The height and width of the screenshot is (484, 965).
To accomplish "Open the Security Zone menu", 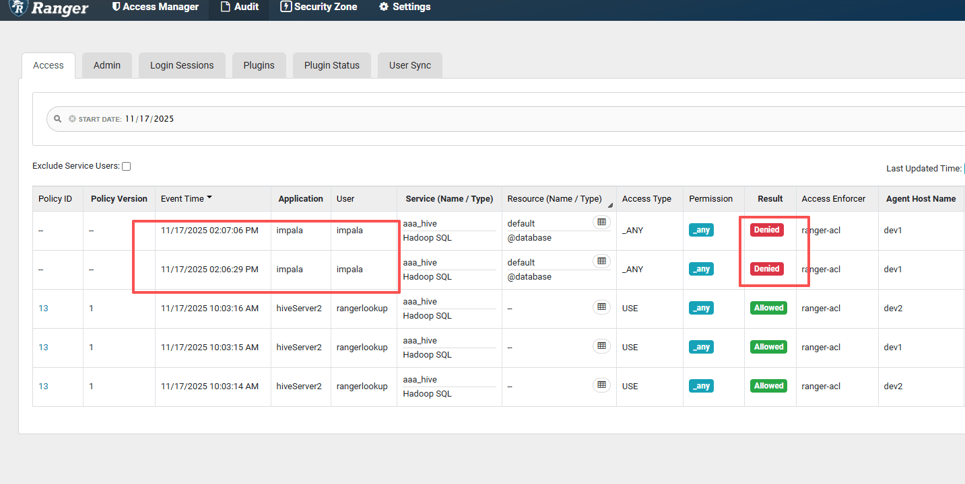I will pyautogui.click(x=319, y=7).
